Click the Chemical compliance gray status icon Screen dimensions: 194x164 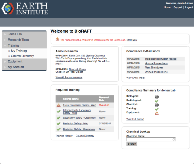coord(157,105)
